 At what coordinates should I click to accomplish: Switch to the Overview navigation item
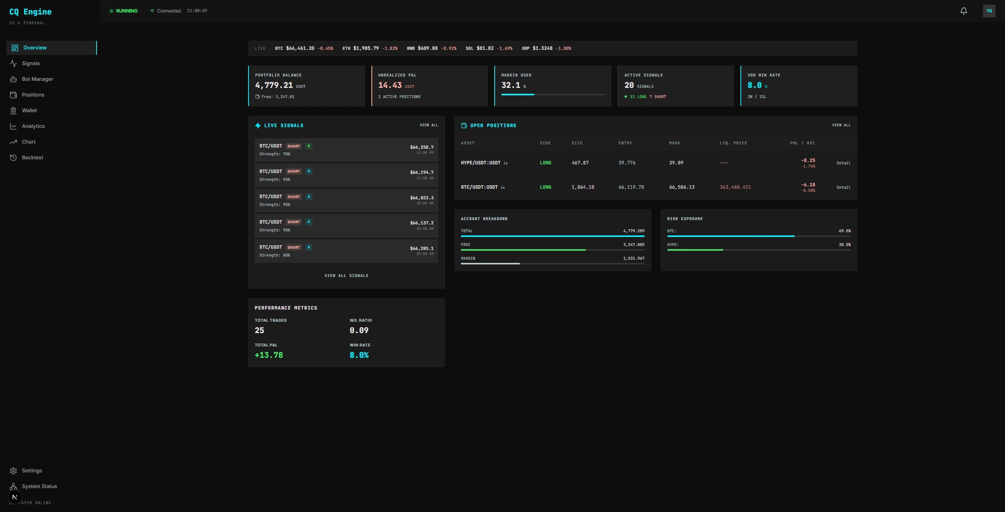click(x=35, y=47)
